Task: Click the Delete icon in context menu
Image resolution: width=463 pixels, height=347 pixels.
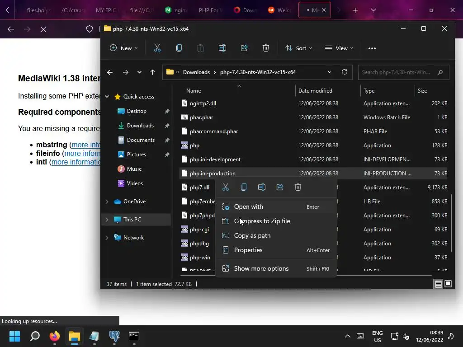Action: pos(298,187)
